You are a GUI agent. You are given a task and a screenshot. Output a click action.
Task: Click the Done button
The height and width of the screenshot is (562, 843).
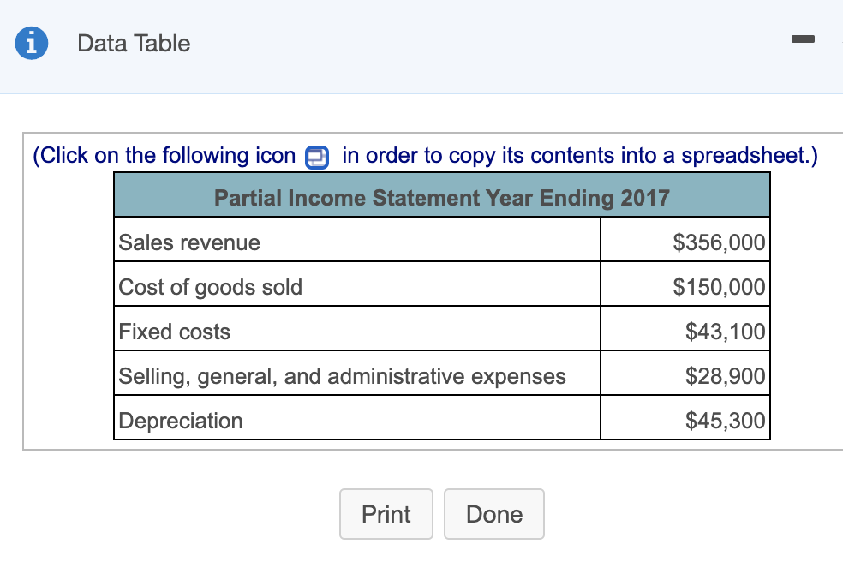coord(494,514)
